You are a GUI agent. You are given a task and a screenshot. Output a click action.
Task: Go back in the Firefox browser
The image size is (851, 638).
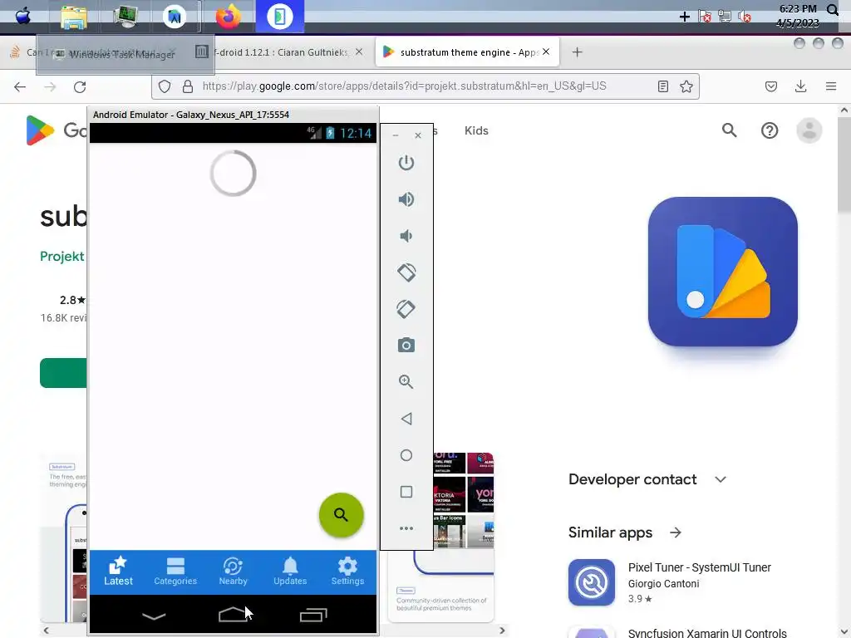(20, 86)
